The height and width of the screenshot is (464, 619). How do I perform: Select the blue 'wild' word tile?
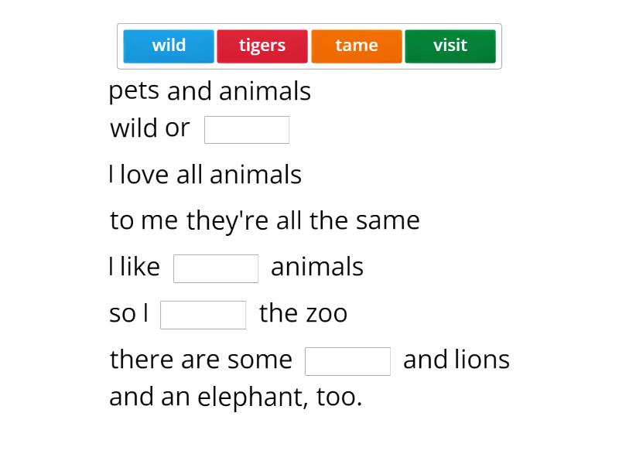coord(169,46)
